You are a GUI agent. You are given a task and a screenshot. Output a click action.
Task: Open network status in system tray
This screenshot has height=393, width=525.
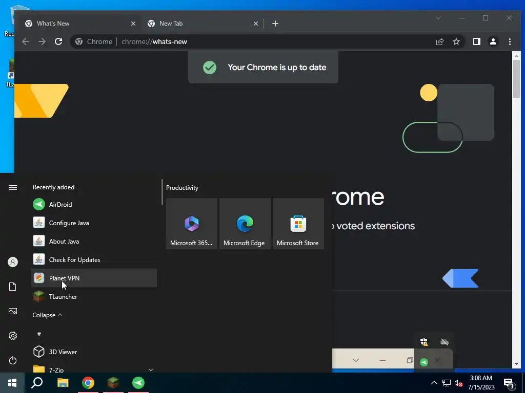point(447,383)
